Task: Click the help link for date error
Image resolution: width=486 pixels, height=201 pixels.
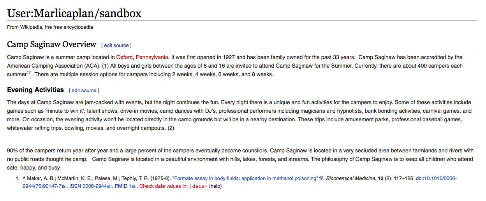Action: pyautogui.click(x=215, y=186)
